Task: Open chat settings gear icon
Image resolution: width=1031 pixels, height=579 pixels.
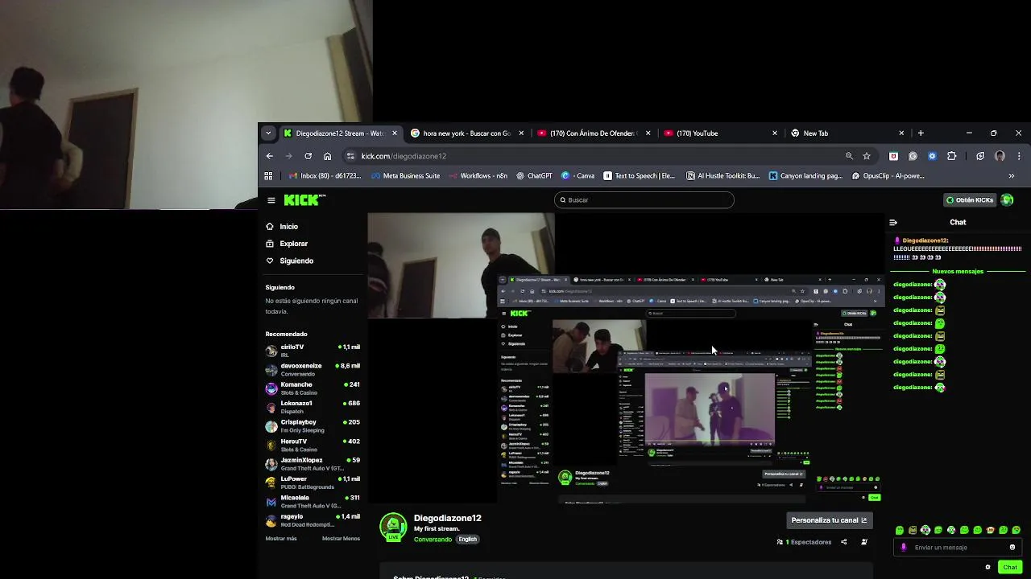Action: 988,567
